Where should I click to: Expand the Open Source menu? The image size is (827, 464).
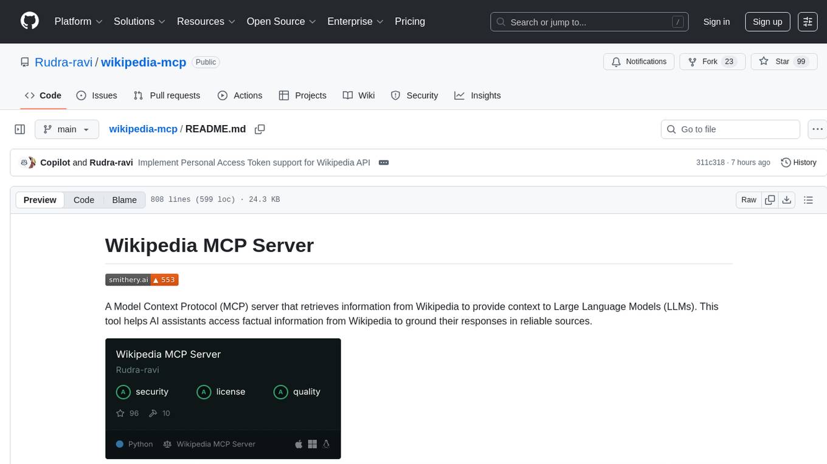tap(282, 21)
